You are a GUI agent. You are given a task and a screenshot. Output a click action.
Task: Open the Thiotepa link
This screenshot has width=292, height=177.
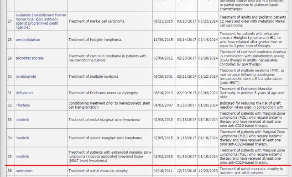[23, 105]
